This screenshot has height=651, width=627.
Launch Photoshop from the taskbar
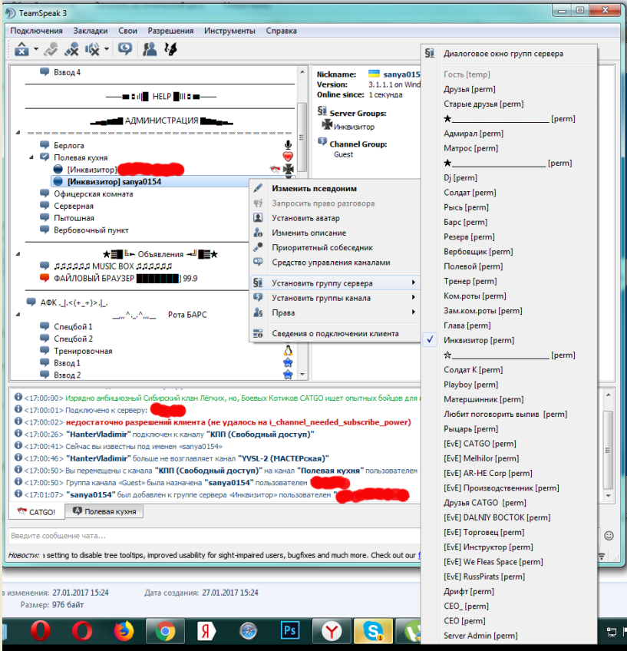coord(289,630)
